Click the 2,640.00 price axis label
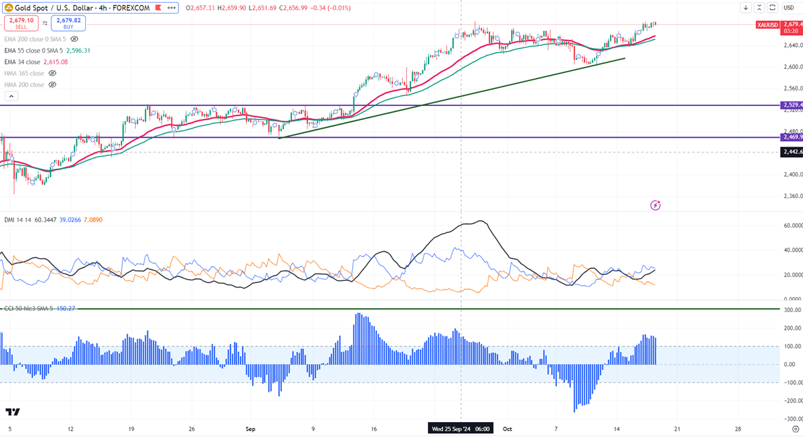 click(x=793, y=45)
